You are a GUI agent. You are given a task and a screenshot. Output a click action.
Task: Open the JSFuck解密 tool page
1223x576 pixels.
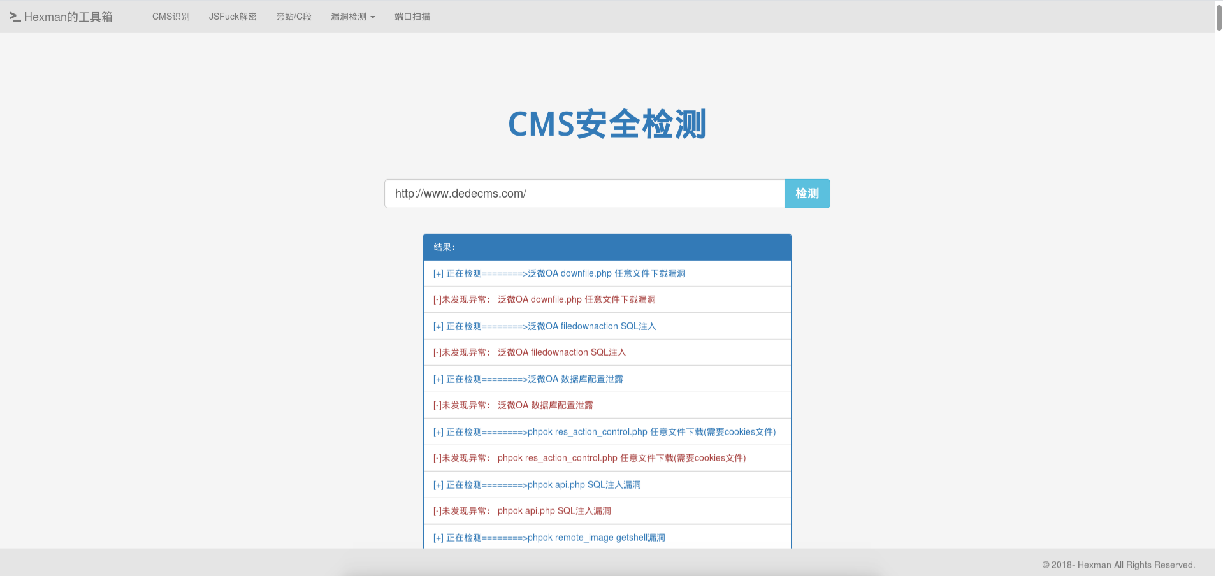(x=232, y=17)
